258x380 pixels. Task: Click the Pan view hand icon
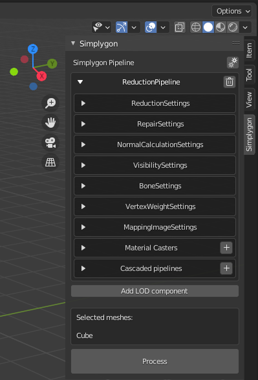(x=50, y=123)
